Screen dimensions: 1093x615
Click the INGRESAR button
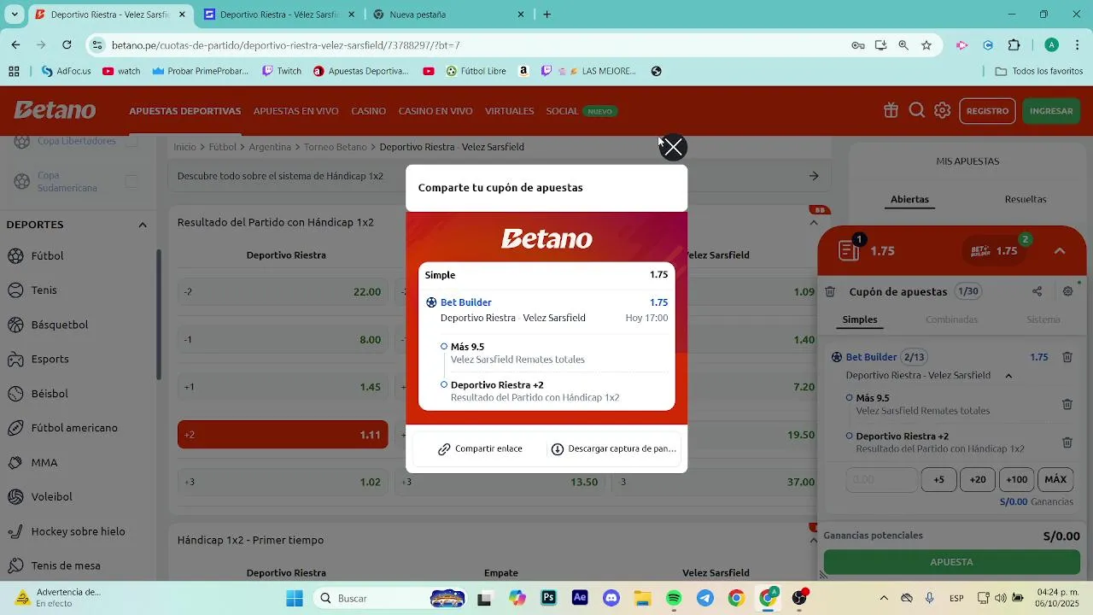pyautogui.click(x=1051, y=111)
